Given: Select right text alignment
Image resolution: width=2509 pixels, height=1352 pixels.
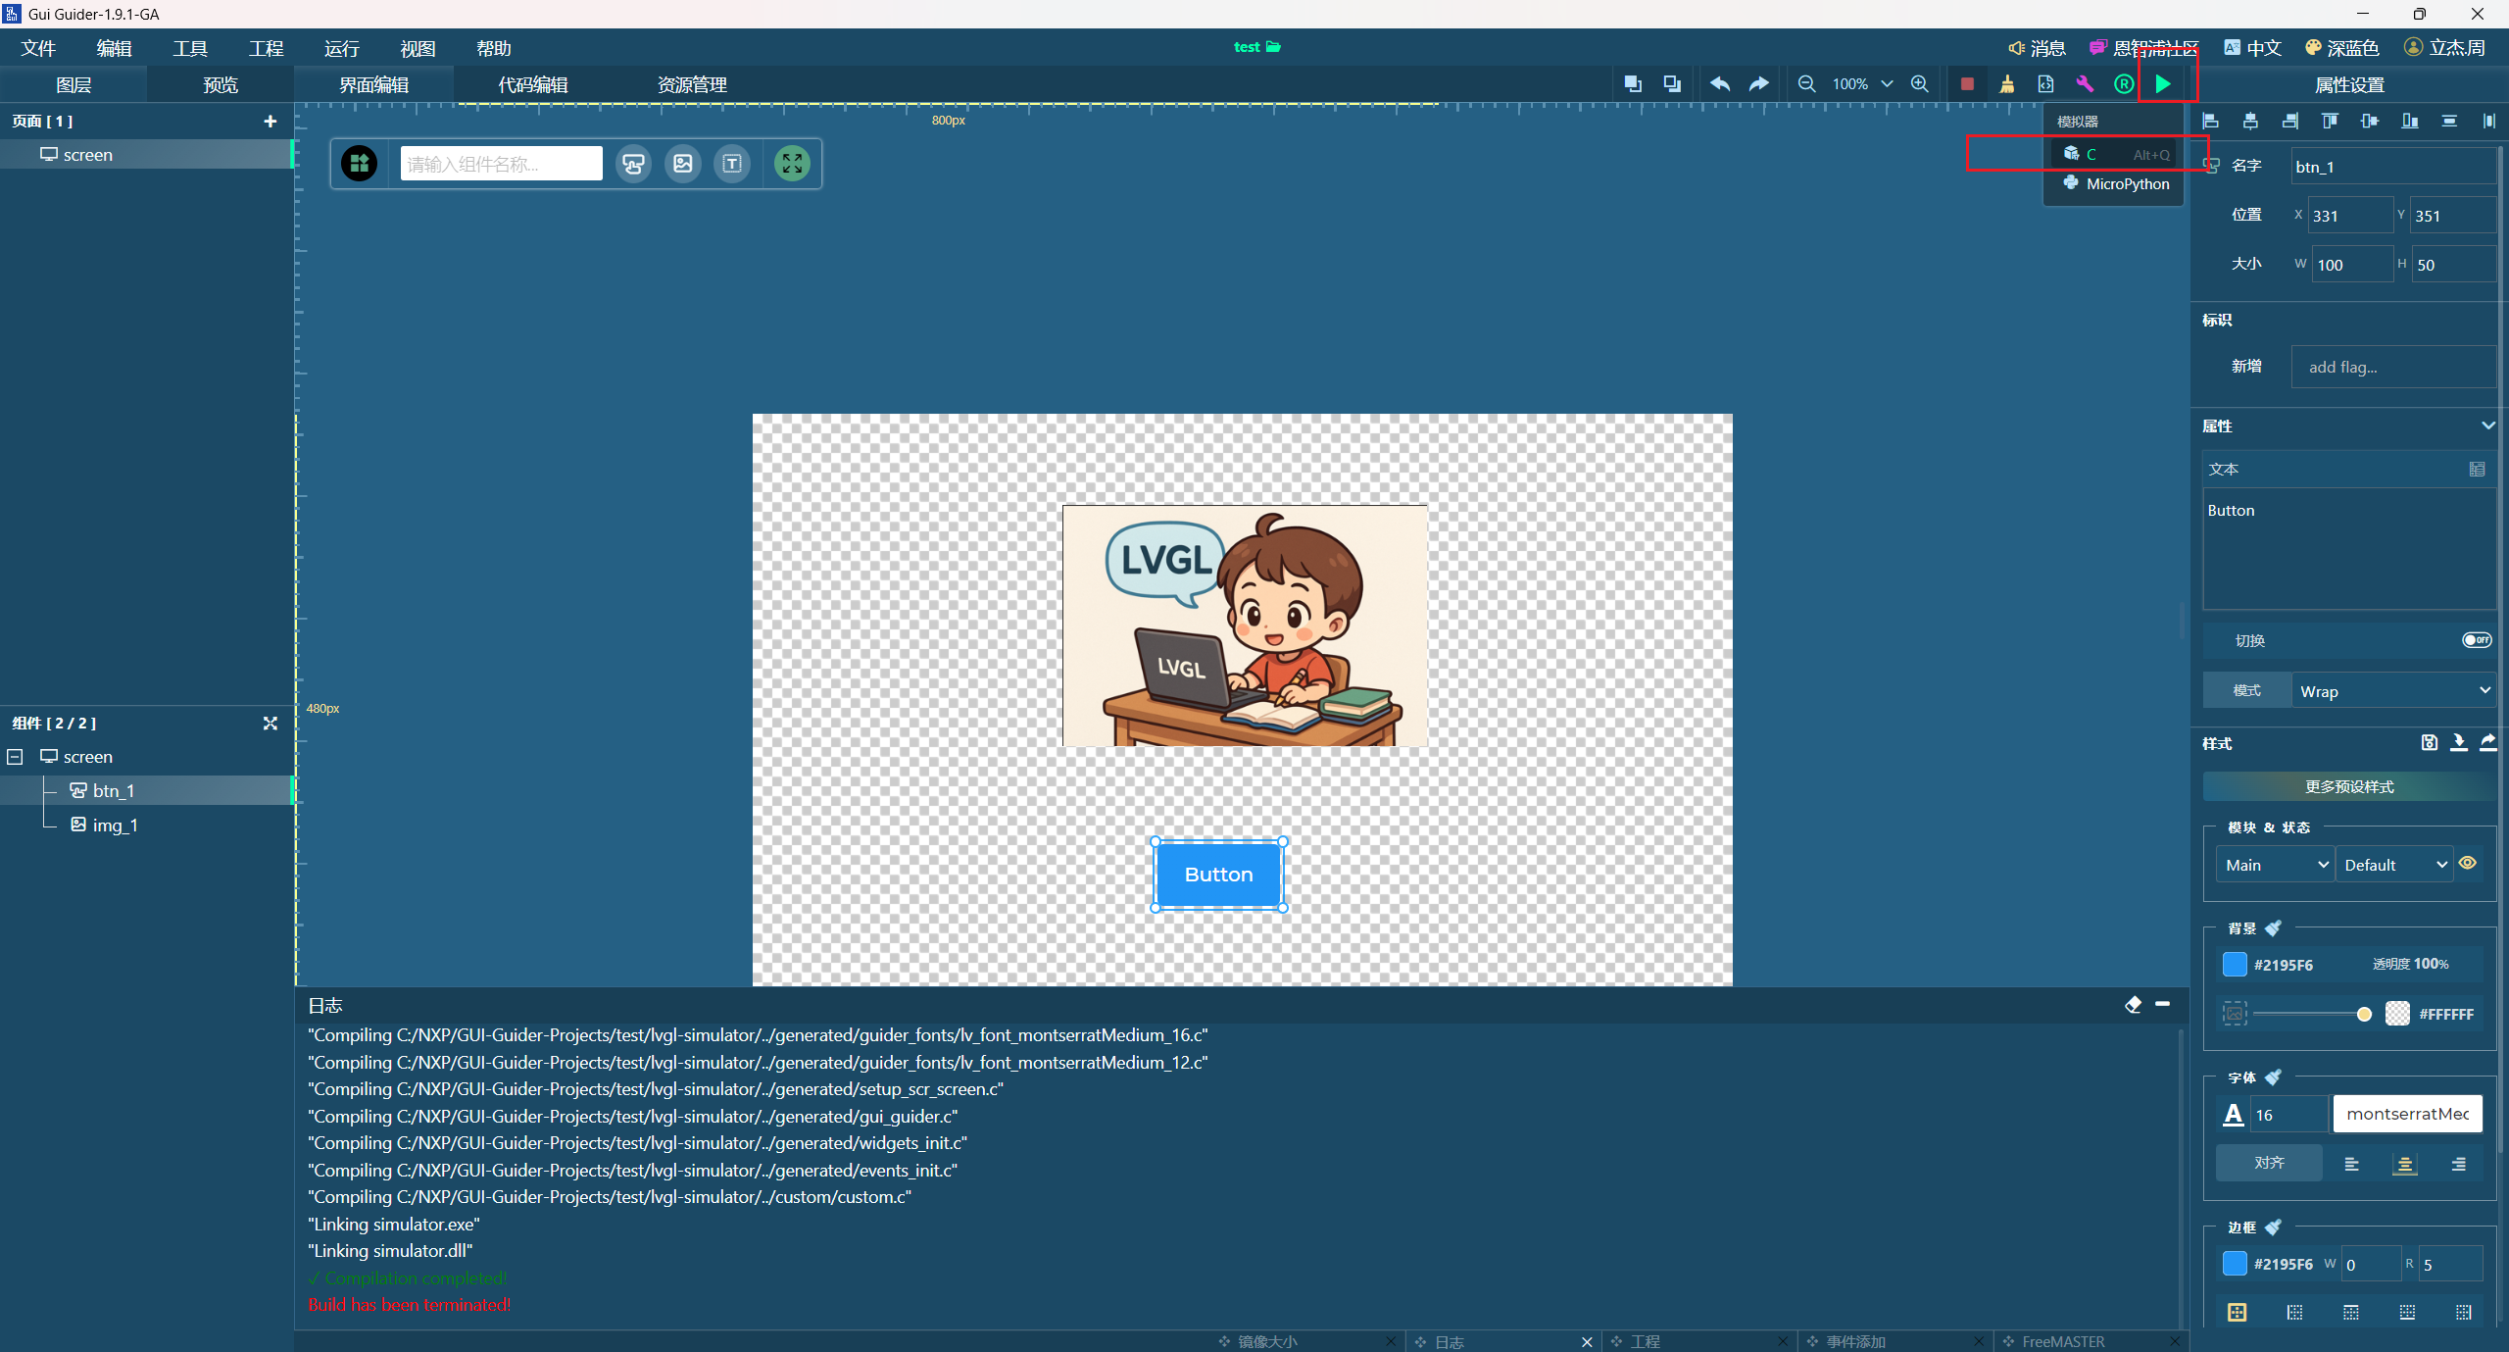Looking at the screenshot, I should coord(2458,1164).
